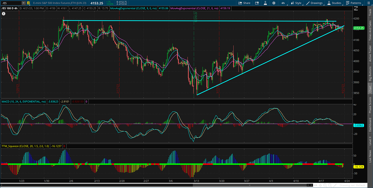Open the Active Trader side tab

(x=370, y=53)
